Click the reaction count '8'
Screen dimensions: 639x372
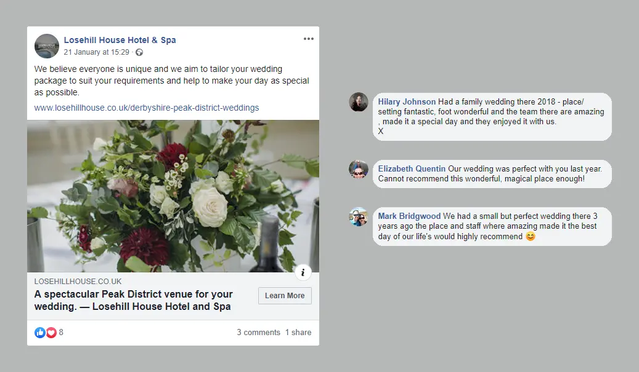[x=61, y=332]
